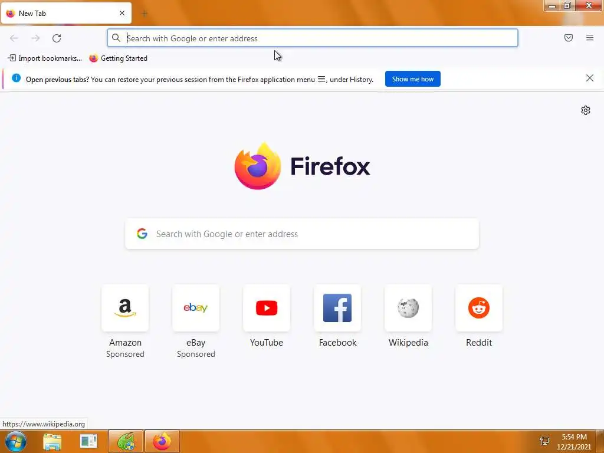Screen dimensions: 604x453
Task: Click the magnifier icon in address bar
Action: (116, 38)
